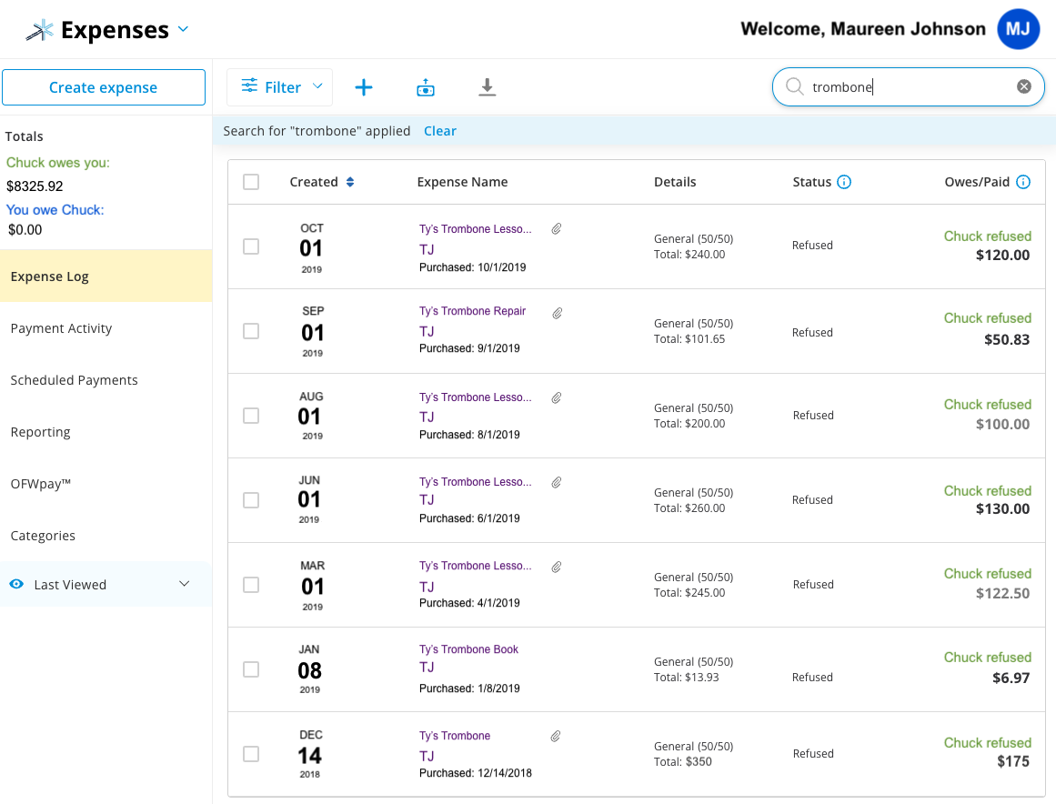The height and width of the screenshot is (804, 1056).
Task: Open the Ty's Trombone Book expense
Action: tap(468, 649)
